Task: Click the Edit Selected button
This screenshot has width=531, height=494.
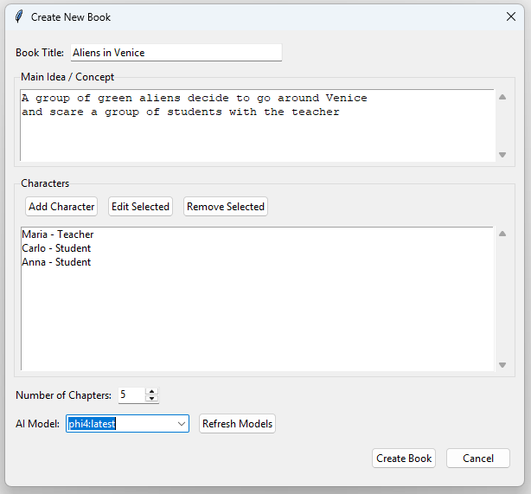Action: coord(140,207)
